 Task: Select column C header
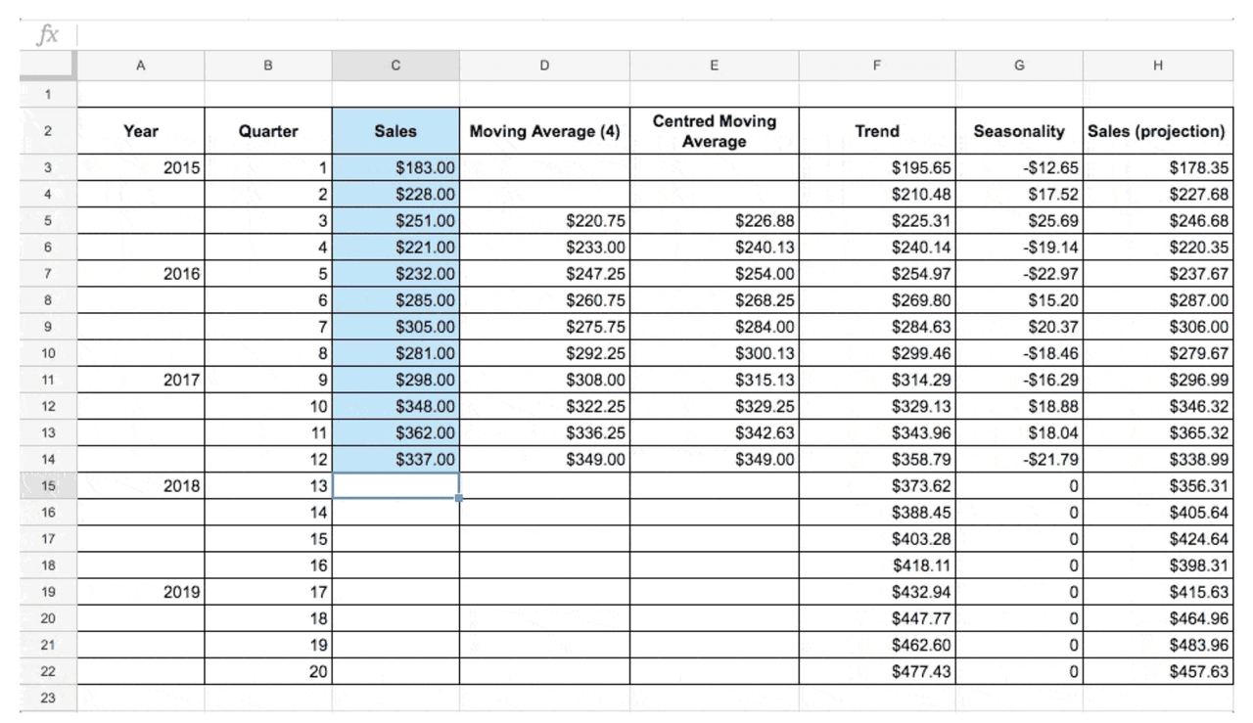pos(395,66)
